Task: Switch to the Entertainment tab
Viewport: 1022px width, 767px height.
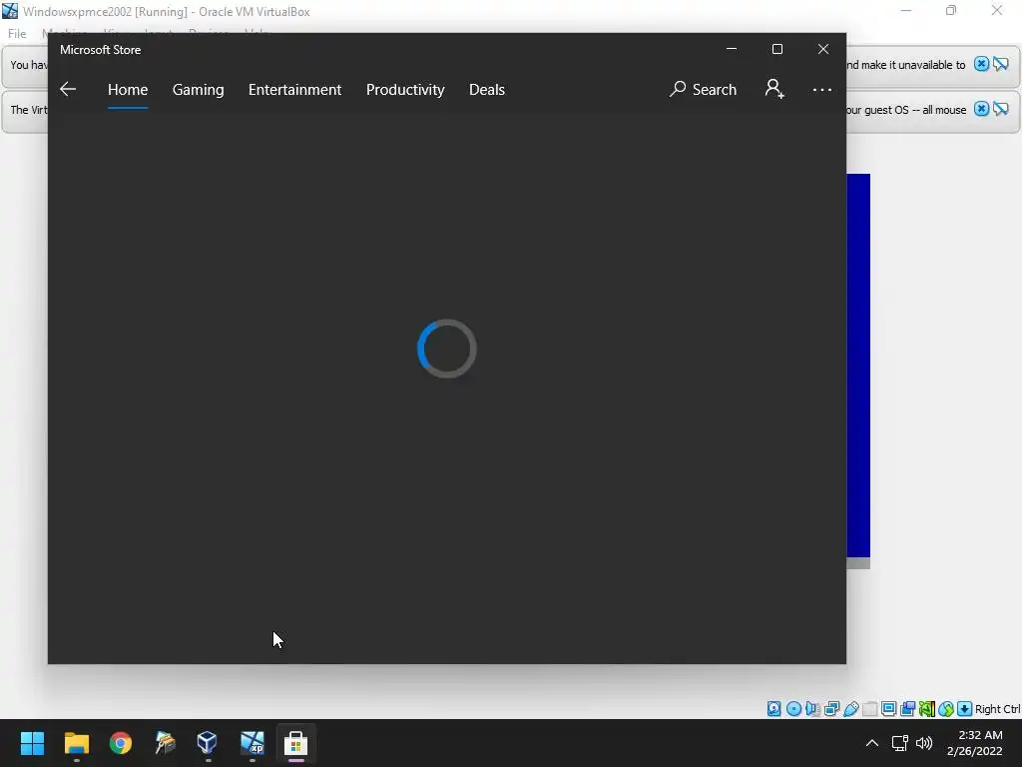Action: click(x=294, y=89)
